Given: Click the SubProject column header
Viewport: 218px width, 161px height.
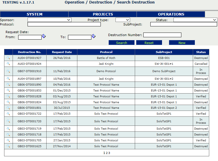Looking at the screenshot, I should (164, 52).
